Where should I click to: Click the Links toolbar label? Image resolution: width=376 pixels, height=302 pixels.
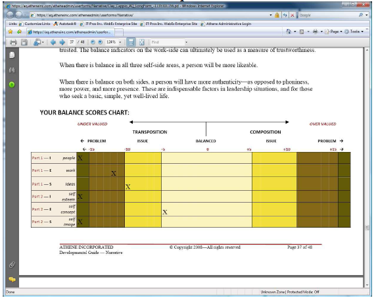point(12,24)
